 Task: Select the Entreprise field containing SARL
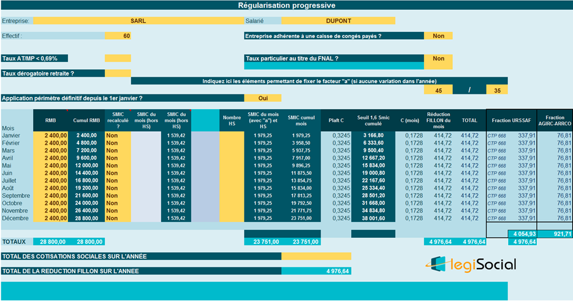(138, 21)
